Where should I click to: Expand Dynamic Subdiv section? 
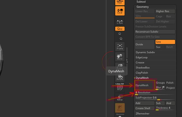[145, 52]
